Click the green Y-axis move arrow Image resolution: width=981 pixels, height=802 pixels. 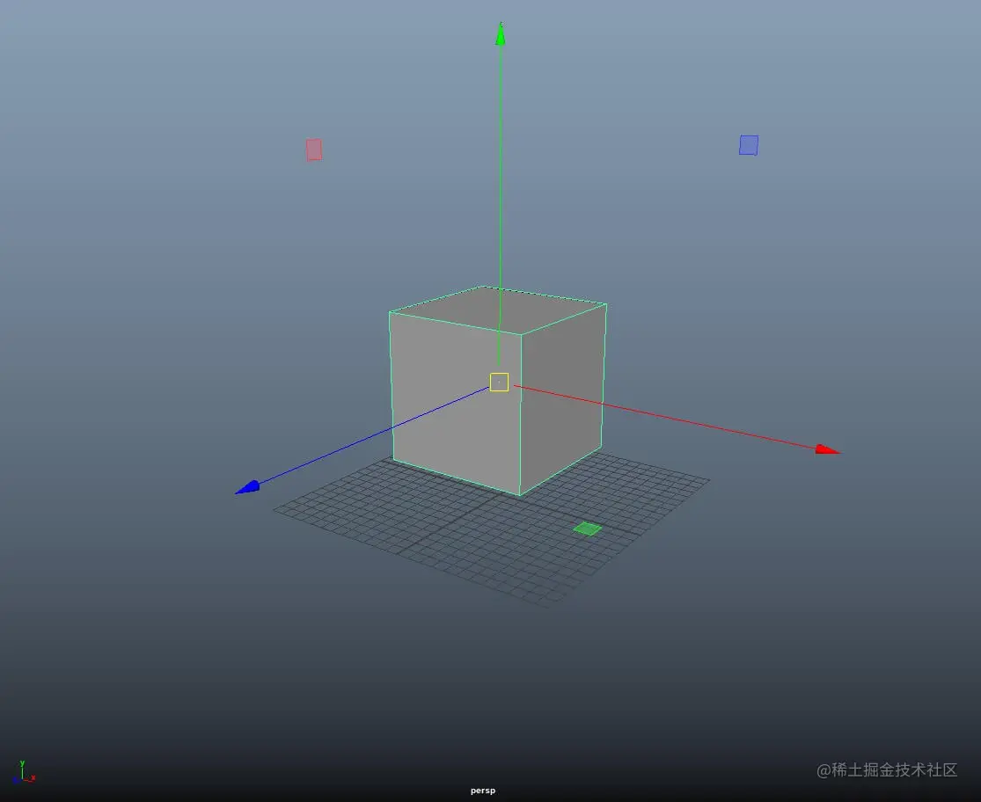pyautogui.click(x=501, y=33)
